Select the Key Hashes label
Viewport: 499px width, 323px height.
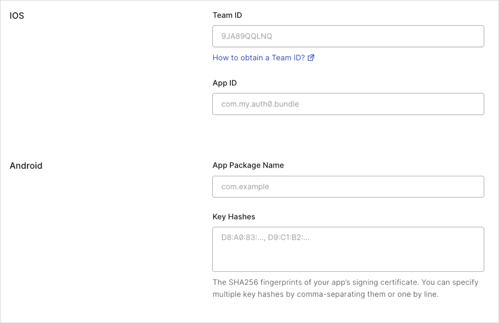[233, 216]
